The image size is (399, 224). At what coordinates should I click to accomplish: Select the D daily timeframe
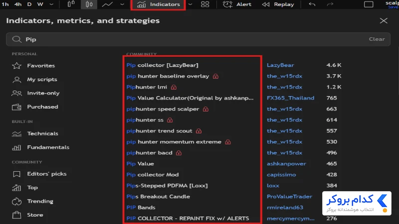click(29, 4)
